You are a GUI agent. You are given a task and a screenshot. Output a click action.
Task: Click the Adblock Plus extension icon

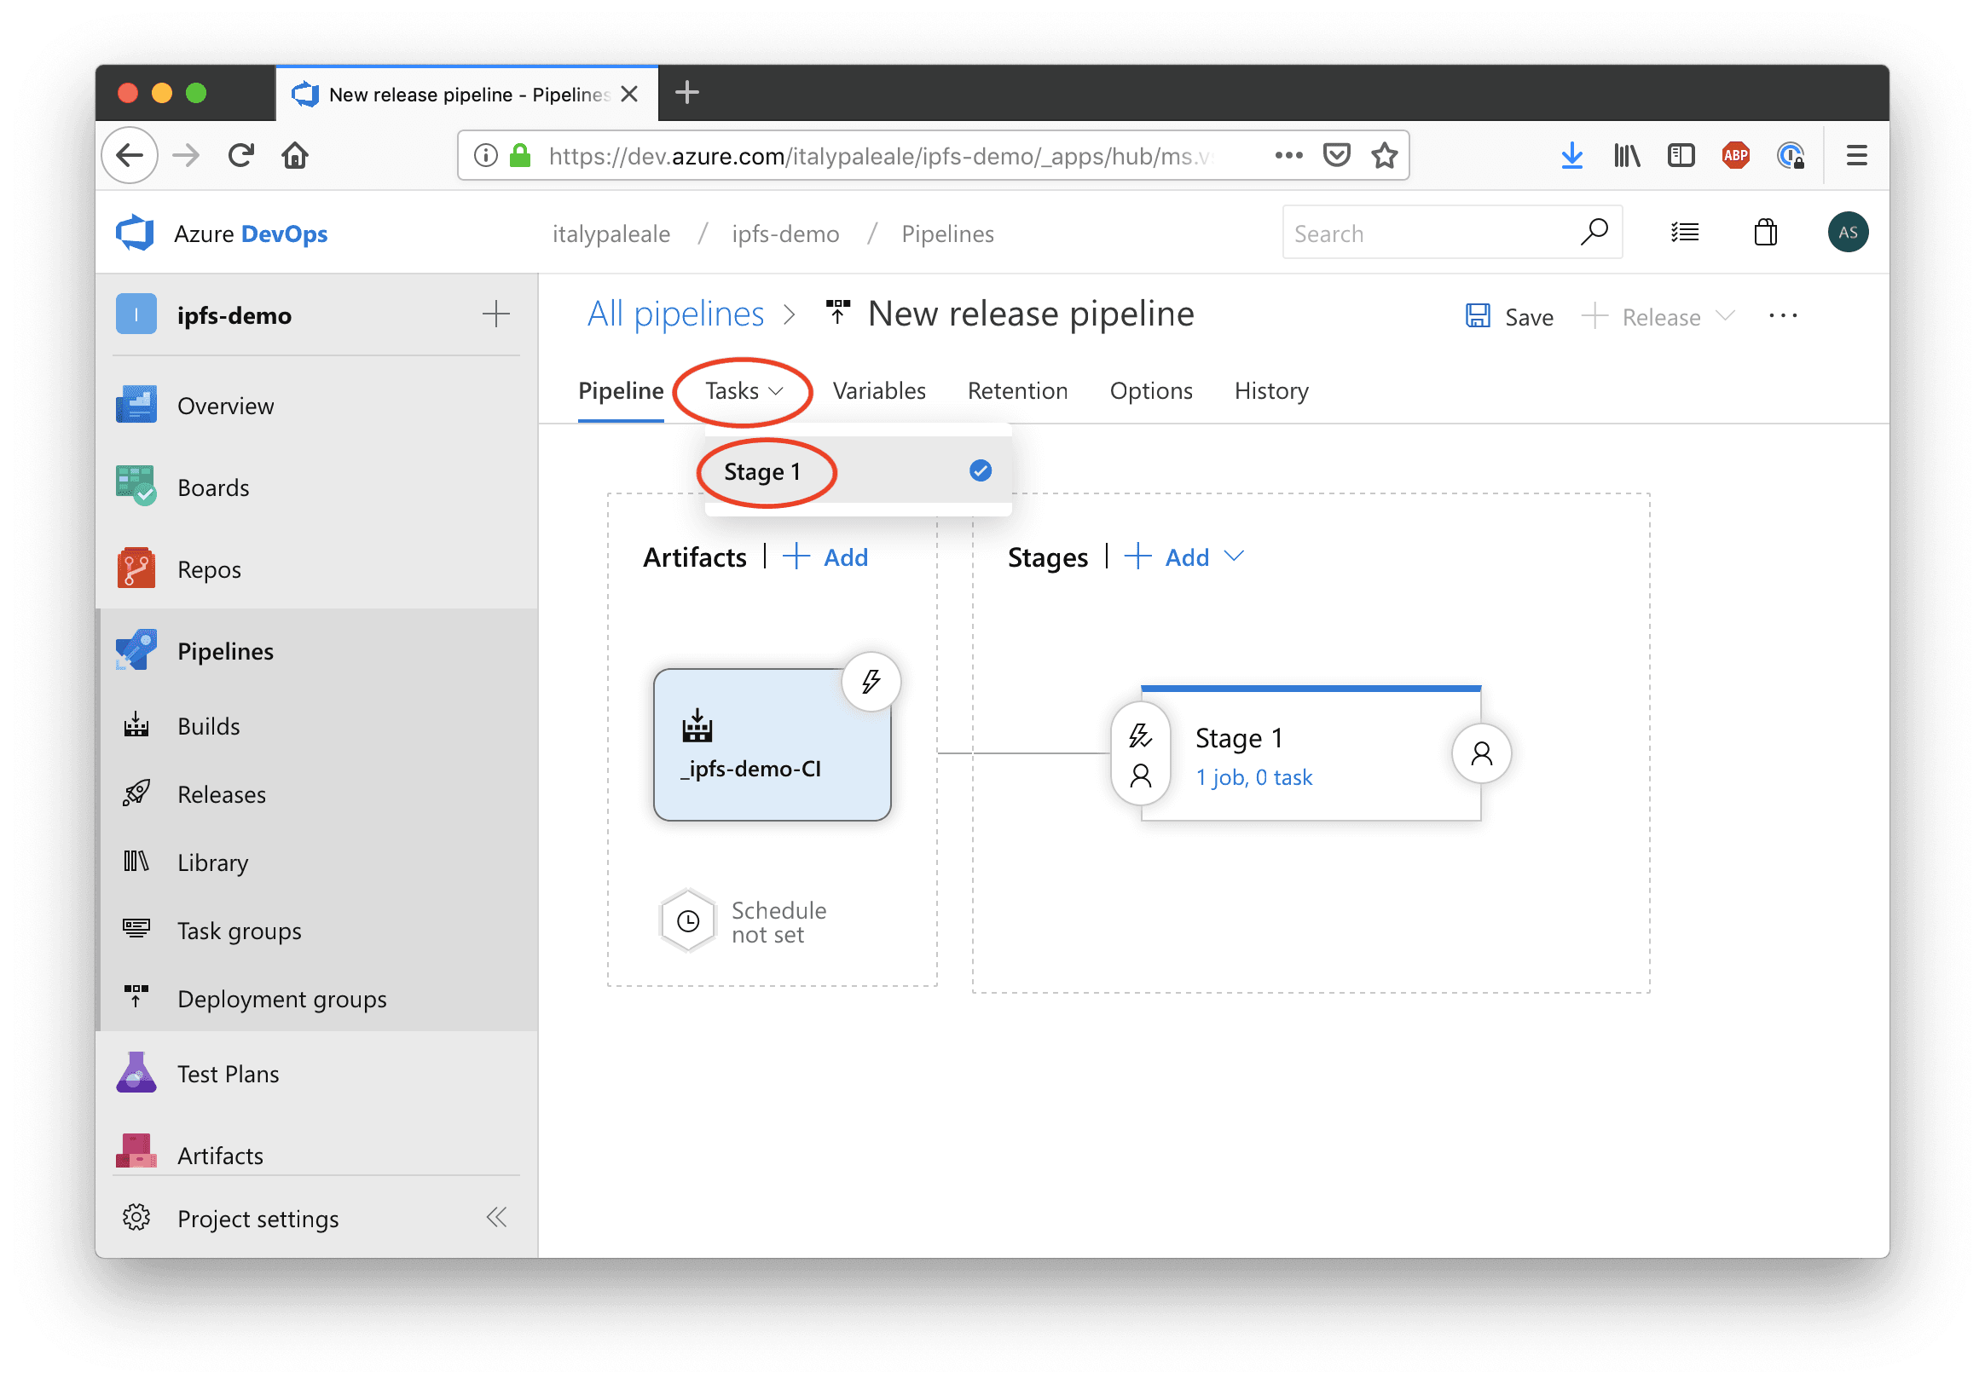(1736, 156)
